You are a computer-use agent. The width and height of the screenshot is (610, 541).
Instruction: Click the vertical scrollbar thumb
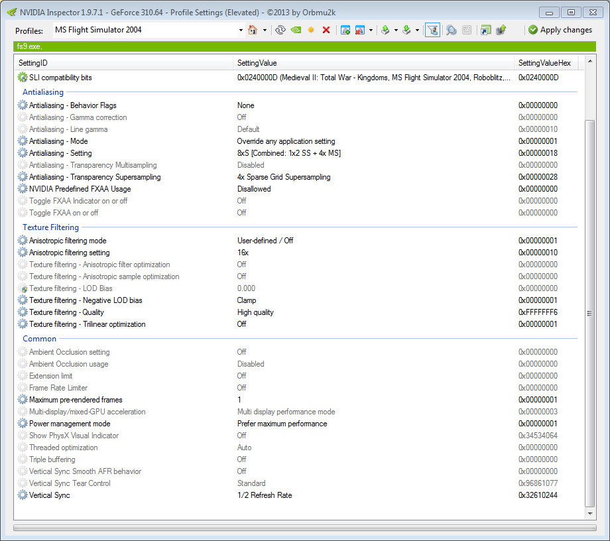click(589, 313)
